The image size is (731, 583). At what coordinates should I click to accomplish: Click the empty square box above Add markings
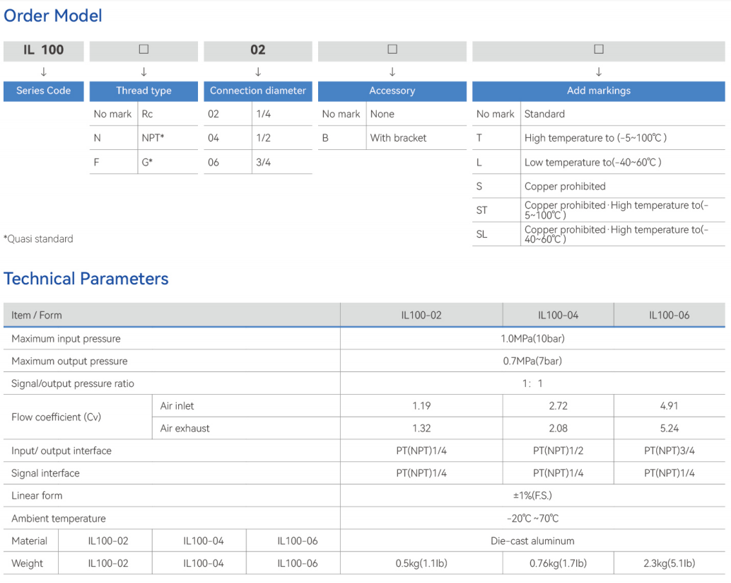[599, 49]
